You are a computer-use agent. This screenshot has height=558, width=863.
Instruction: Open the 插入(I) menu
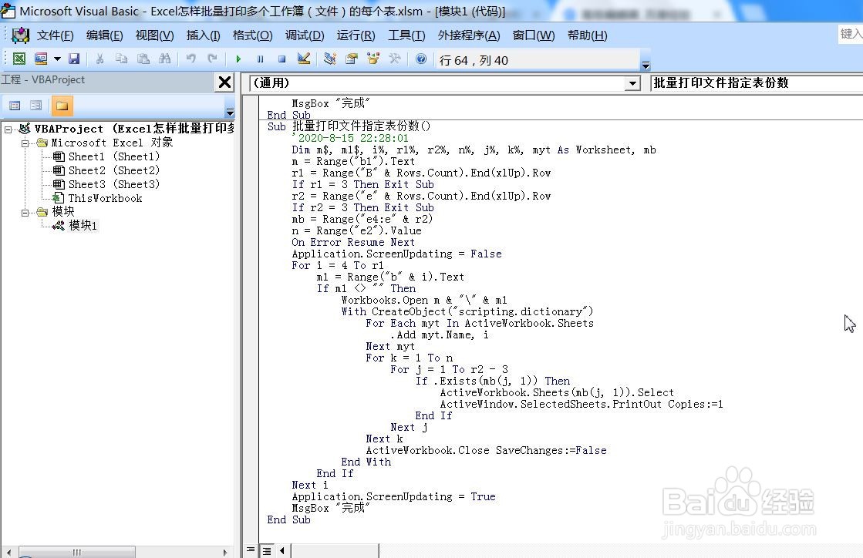click(203, 35)
